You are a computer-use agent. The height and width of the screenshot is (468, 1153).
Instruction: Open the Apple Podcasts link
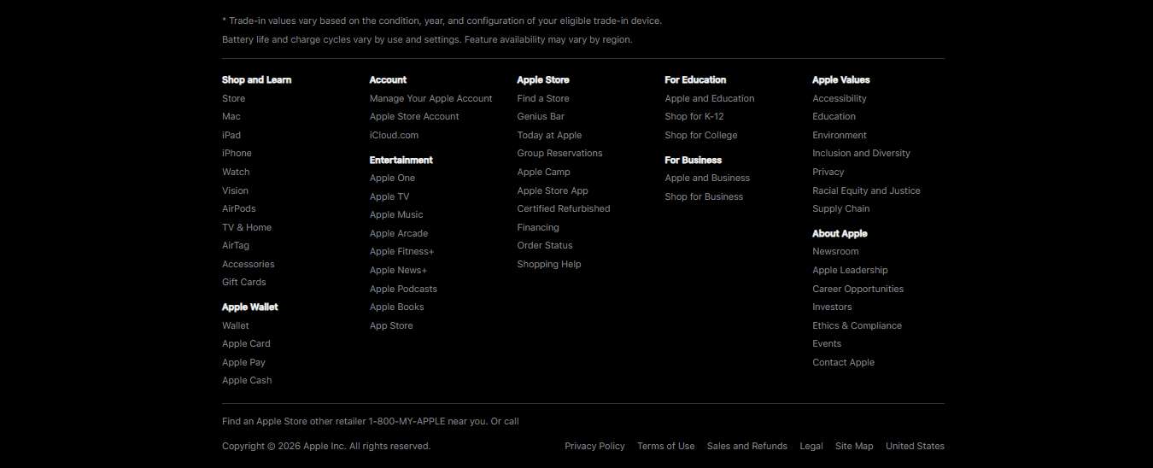click(403, 289)
